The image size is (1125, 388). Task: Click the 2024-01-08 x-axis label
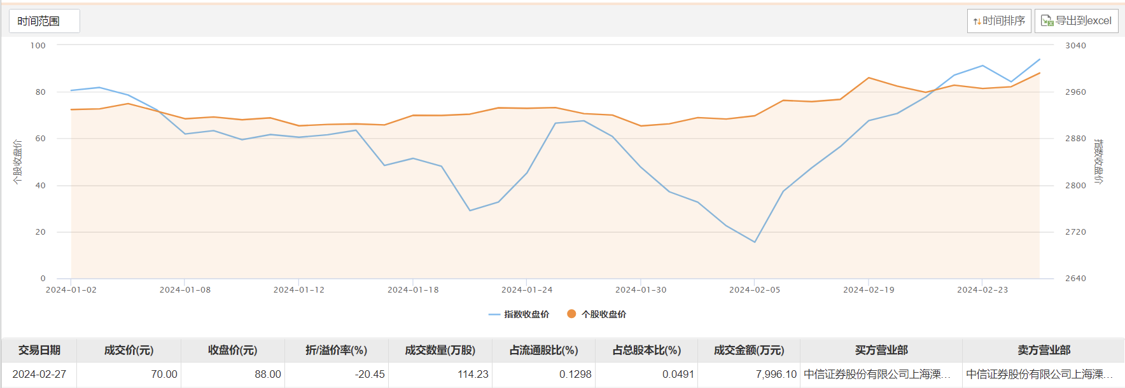(185, 290)
